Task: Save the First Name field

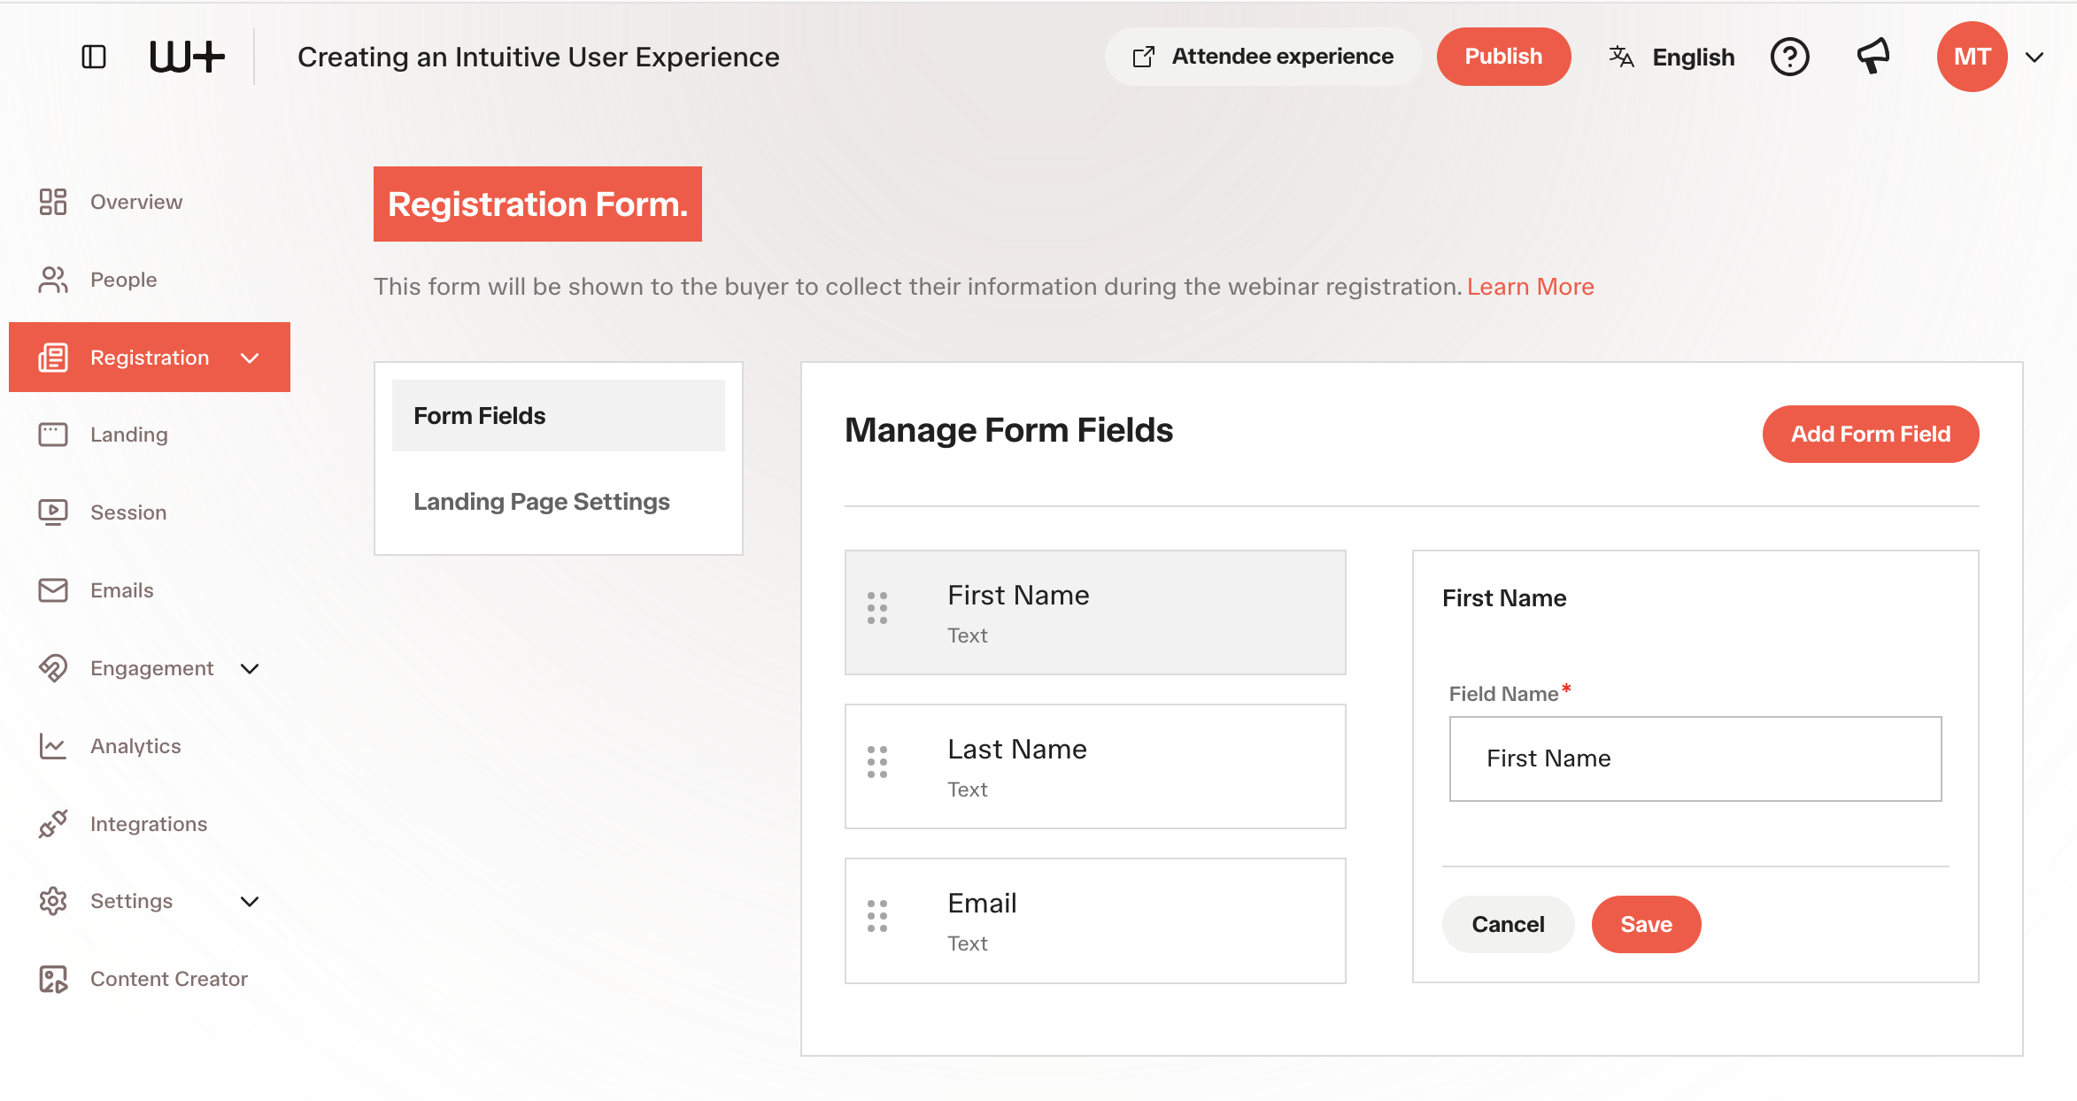Action: click(1646, 924)
